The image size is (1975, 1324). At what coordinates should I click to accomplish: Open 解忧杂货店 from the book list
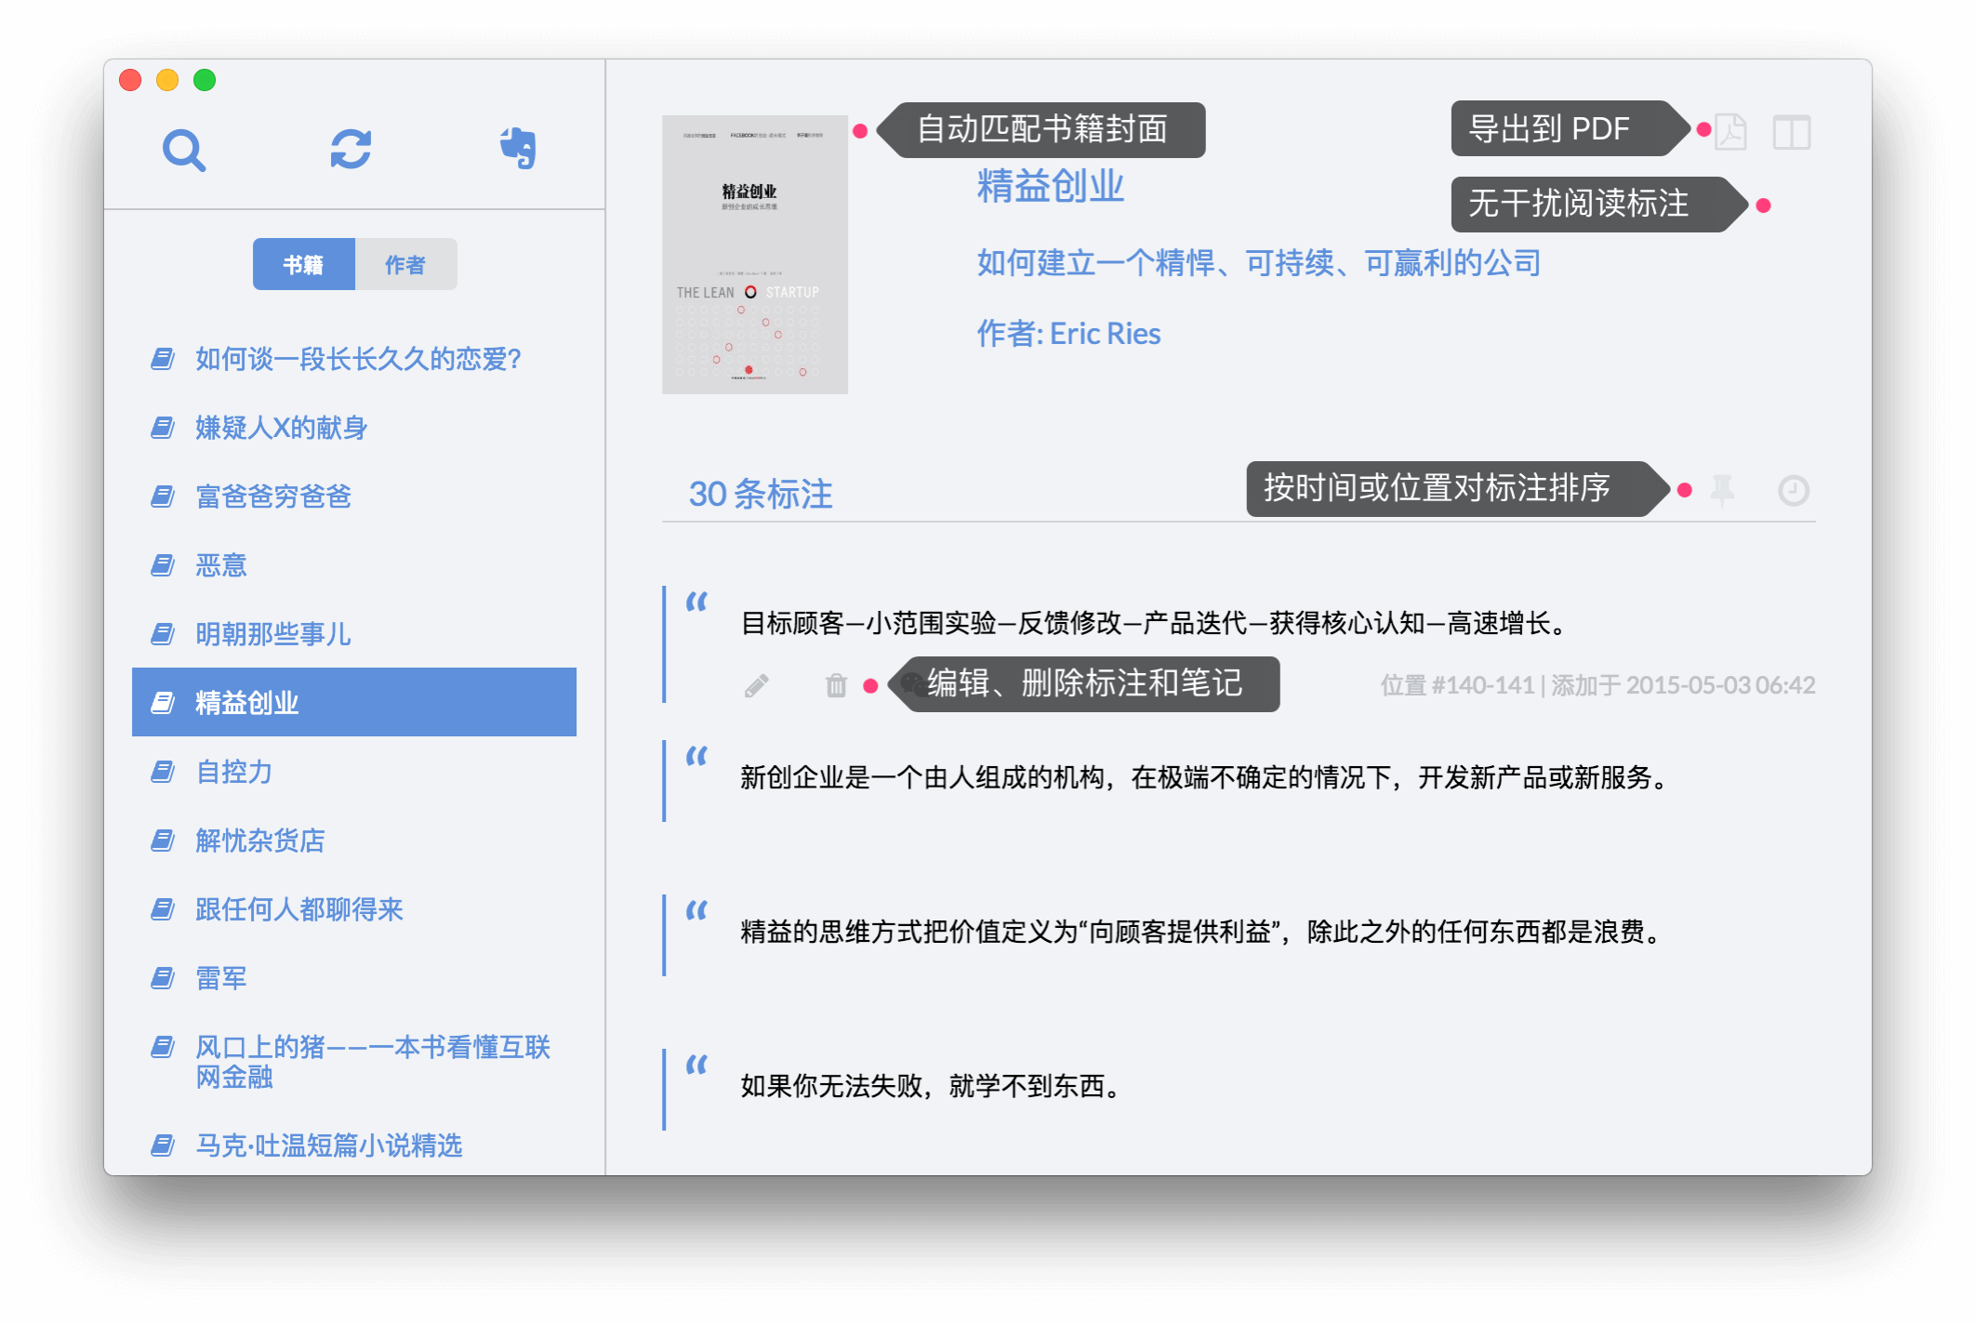pyautogui.click(x=259, y=841)
